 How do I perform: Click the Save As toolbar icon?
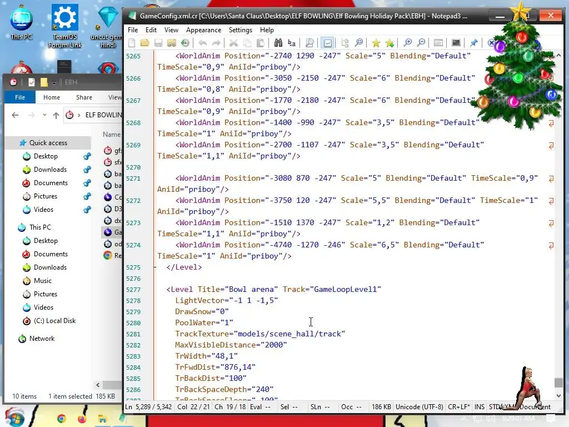[x=172, y=43]
